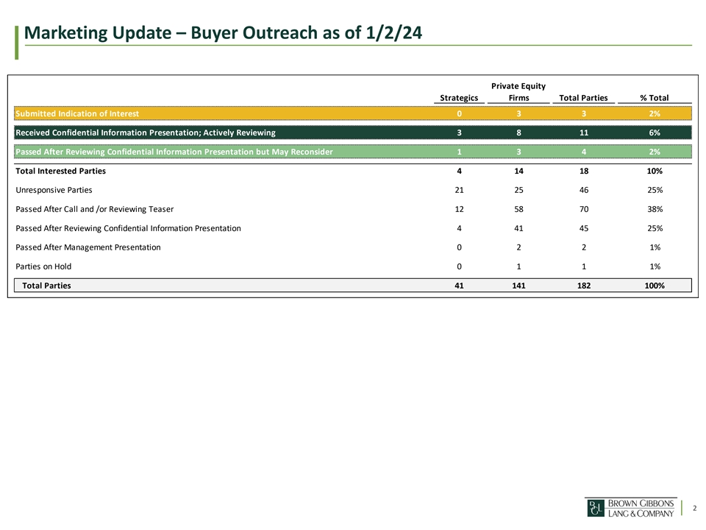Select the dark green Actively Reviewing row label

coord(146,132)
